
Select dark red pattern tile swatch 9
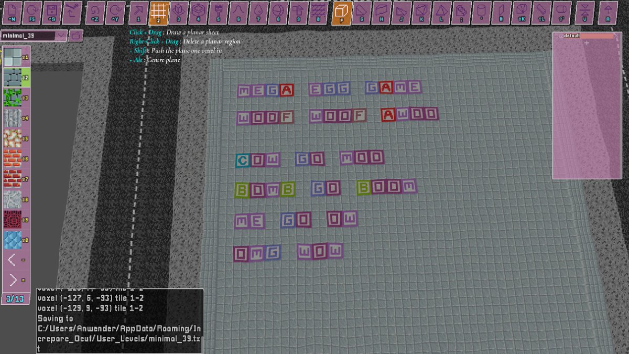(13, 219)
